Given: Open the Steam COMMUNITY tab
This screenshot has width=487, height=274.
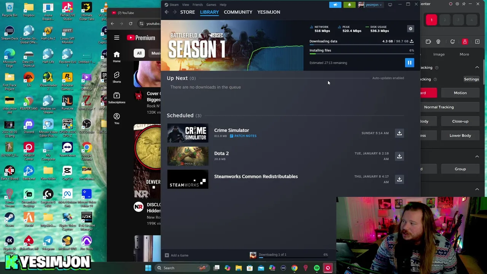Looking at the screenshot, I should [x=238, y=12].
